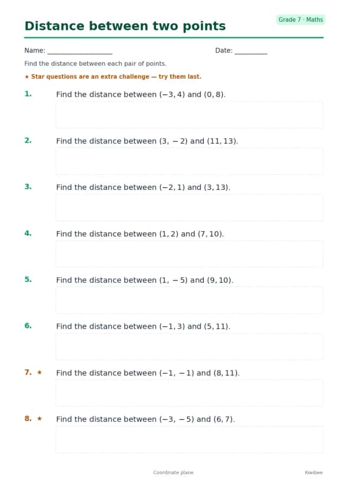347x491 pixels.
Task: Select the Grade 7 · Maths badge
Action: pos(300,20)
